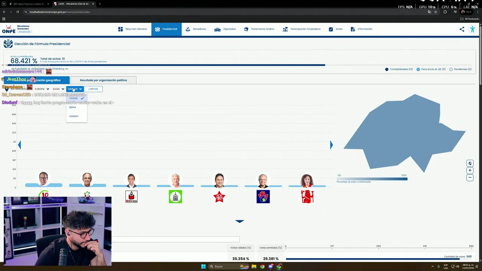Select the Presidencial tab
Image resolution: width=482 pixels, height=271 pixels.
[x=166, y=29]
